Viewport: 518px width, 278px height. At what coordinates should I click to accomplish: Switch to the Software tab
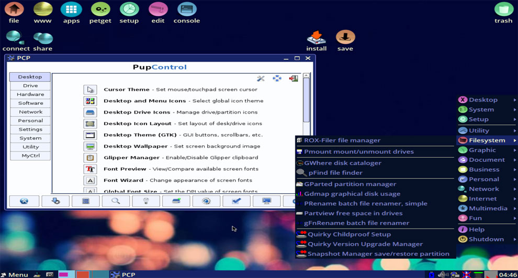point(30,103)
